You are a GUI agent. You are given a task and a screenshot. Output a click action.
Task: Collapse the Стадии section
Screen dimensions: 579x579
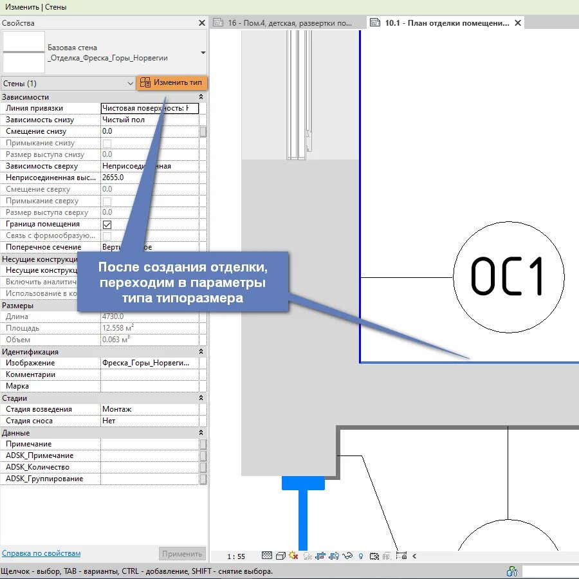pyautogui.click(x=201, y=398)
